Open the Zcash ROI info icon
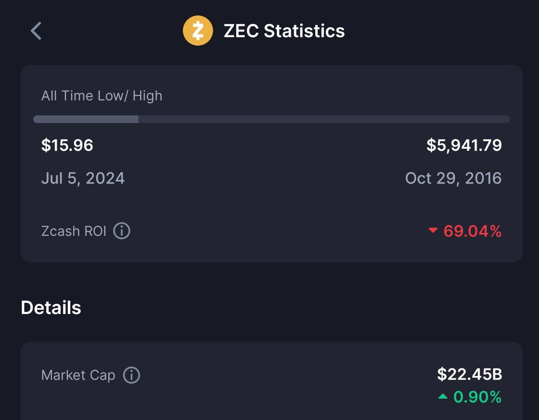The height and width of the screenshot is (420, 539). click(x=122, y=231)
